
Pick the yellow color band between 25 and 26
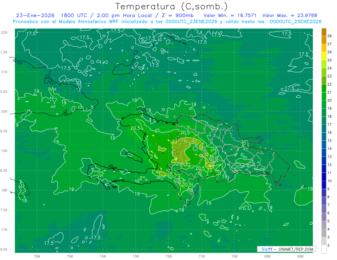(324, 56)
